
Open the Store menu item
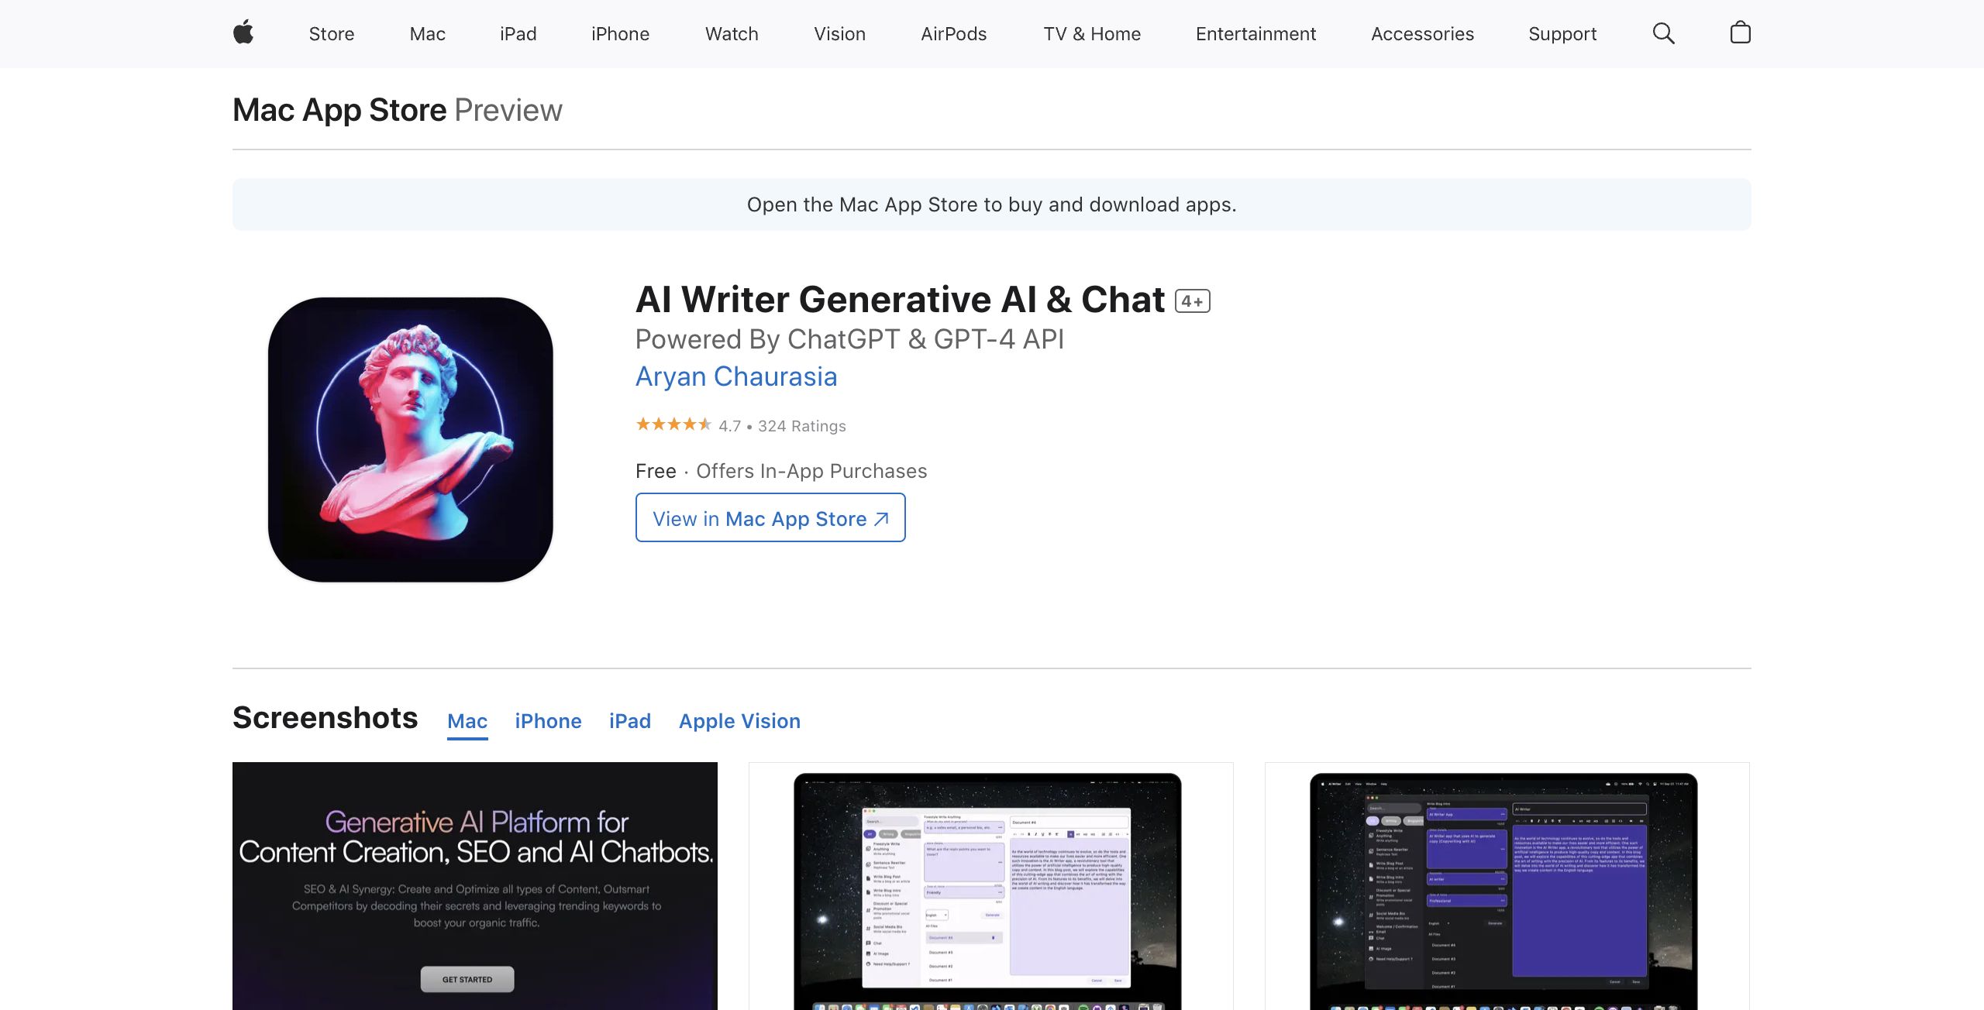pos(331,34)
